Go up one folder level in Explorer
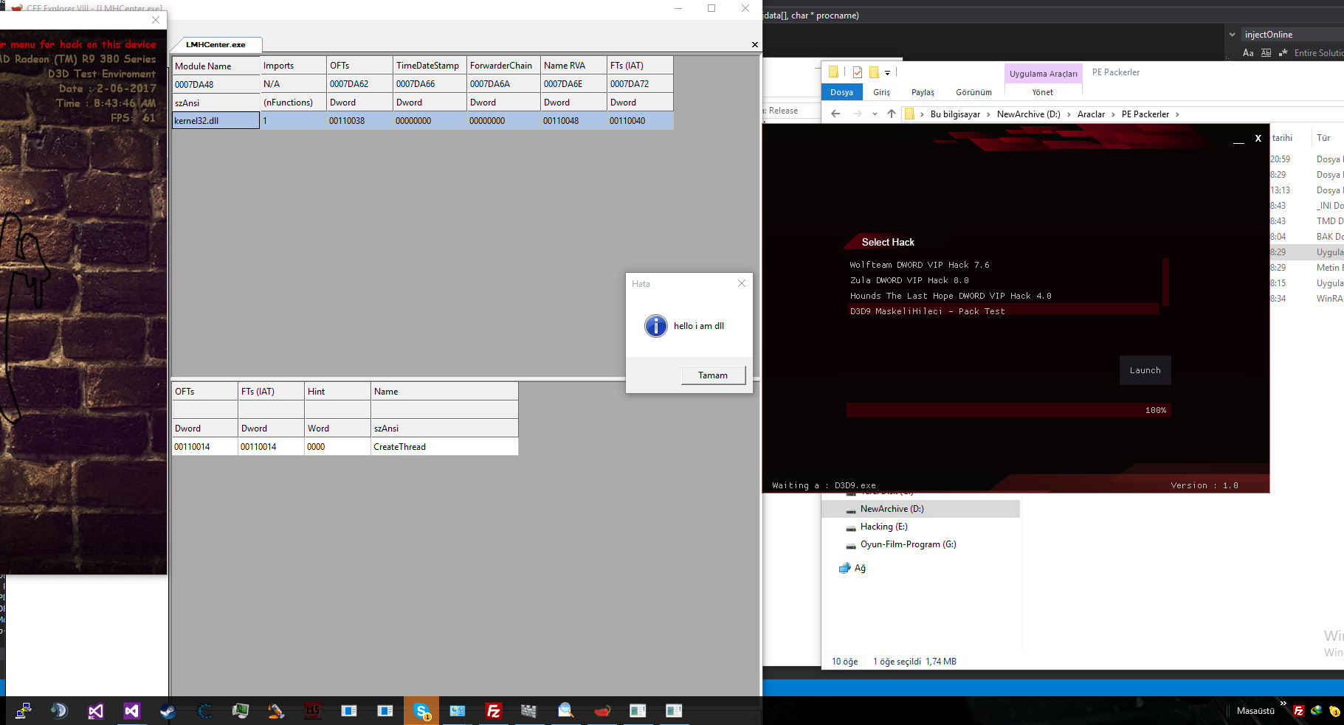This screenshot has height=725, width=1344. (x=892, y=114)
